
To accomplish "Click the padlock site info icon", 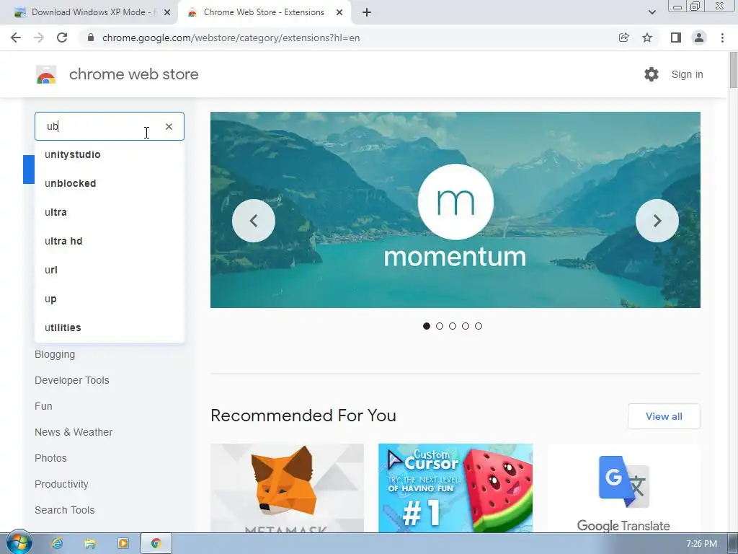I will tap(91, 38).
